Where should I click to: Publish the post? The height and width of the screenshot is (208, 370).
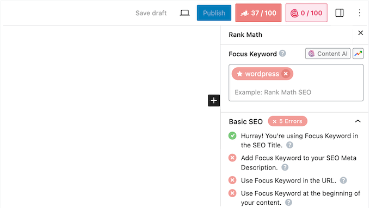click(x=214, y=12)
